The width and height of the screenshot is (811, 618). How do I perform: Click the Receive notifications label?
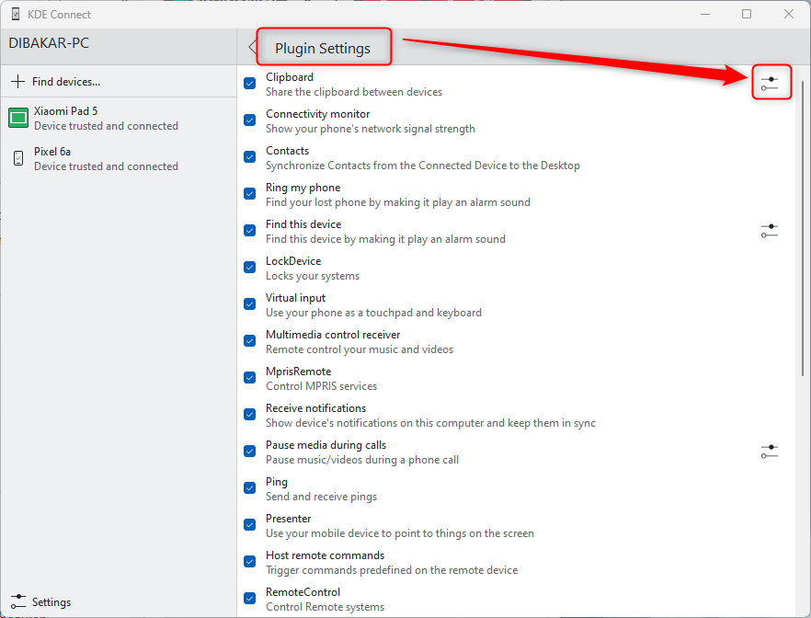coord(316,408)
